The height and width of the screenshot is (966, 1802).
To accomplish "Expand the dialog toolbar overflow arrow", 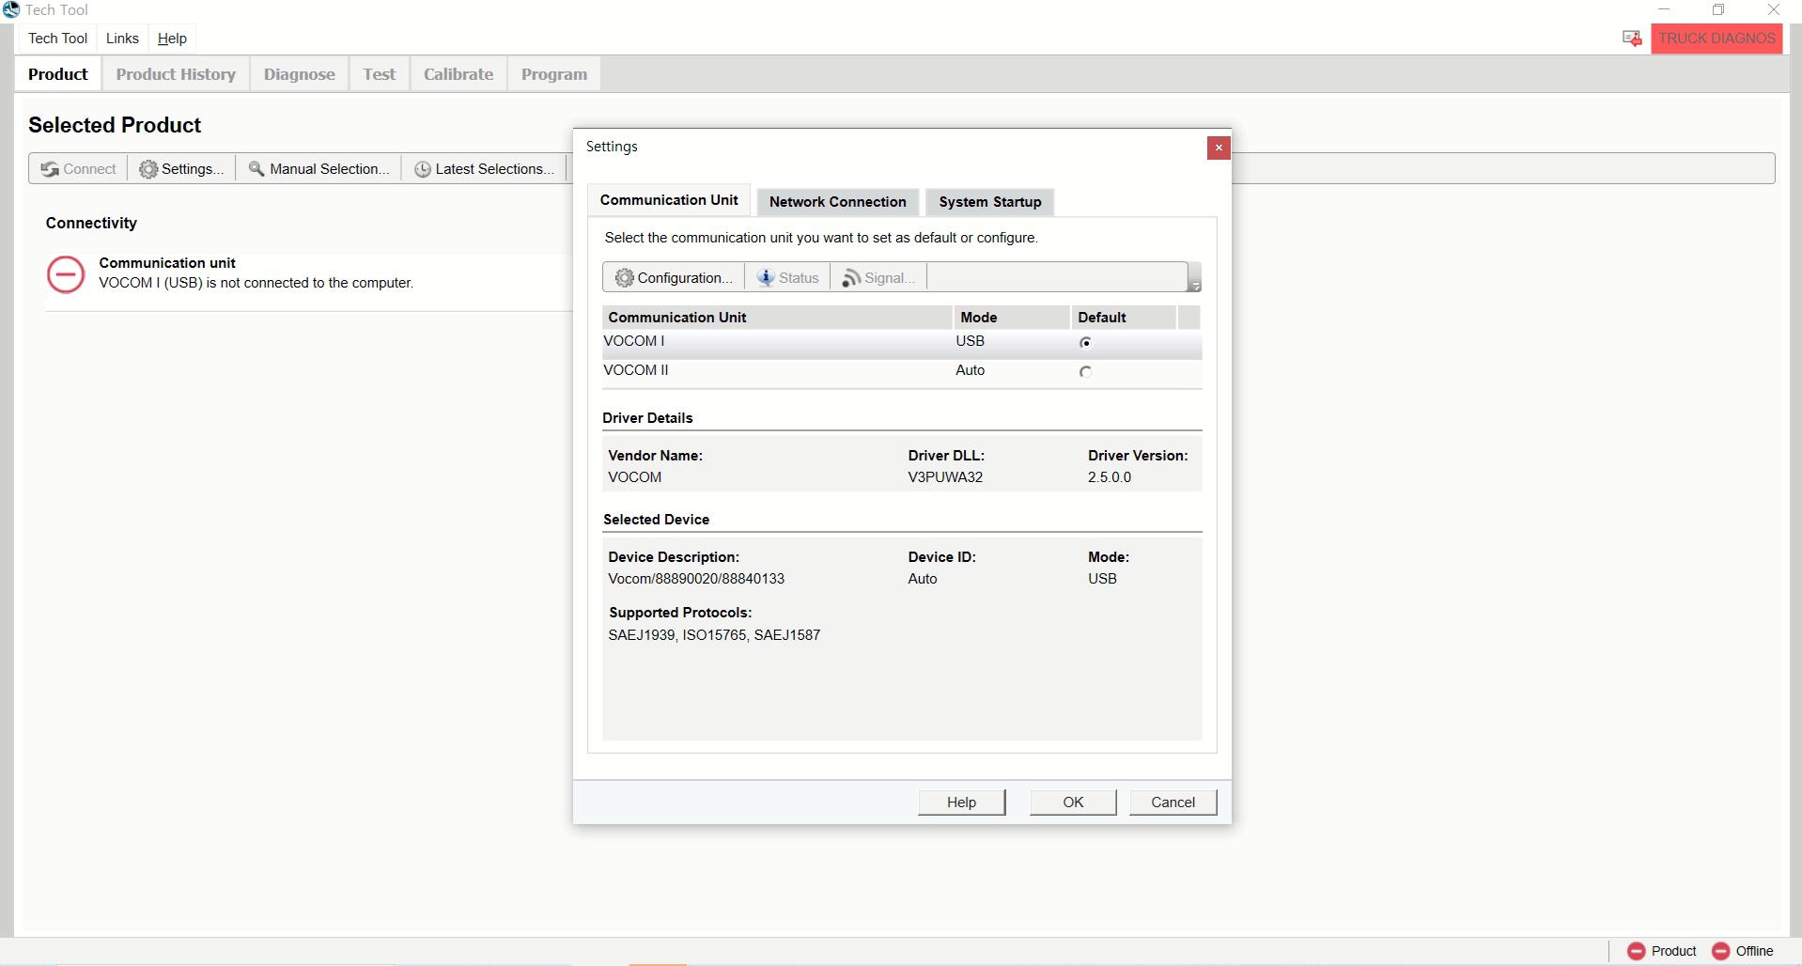I will click(1194, 285).
